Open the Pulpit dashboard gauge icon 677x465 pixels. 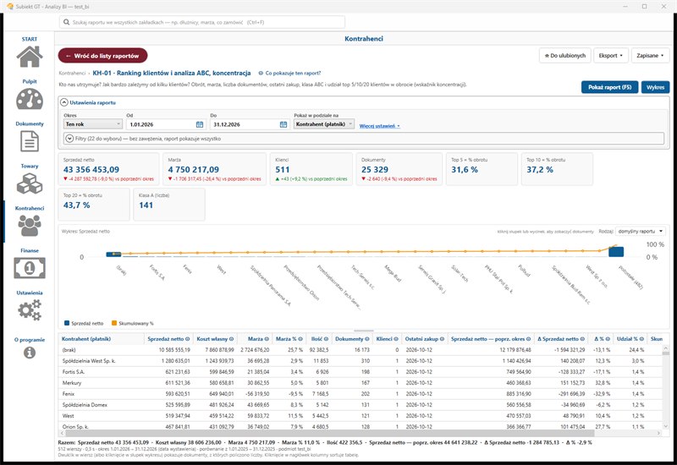(30, 99)
